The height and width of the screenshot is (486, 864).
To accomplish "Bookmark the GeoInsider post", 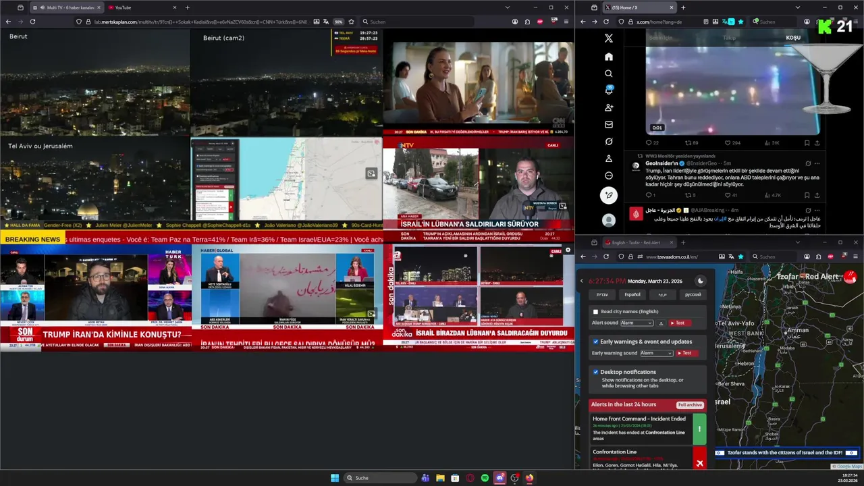I will [x=807, y=196].
